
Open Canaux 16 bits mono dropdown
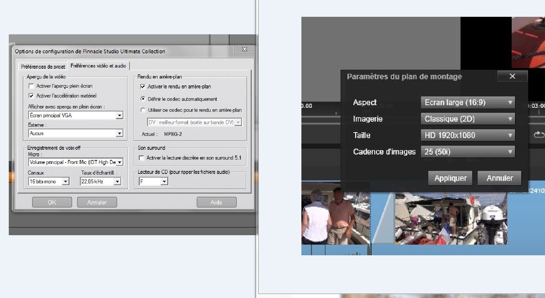pos(49,182)
